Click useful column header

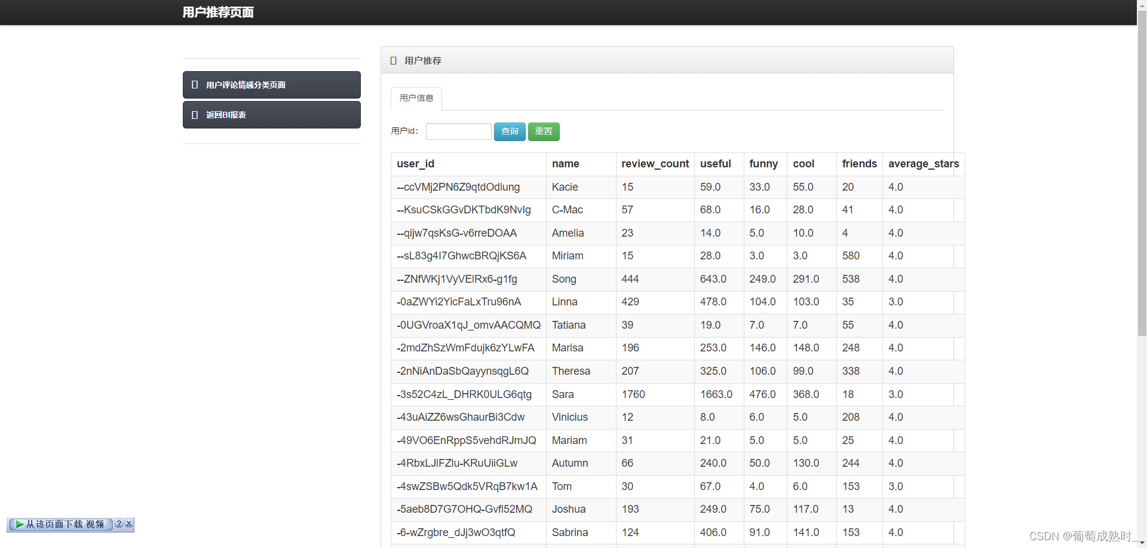[715, 164]
